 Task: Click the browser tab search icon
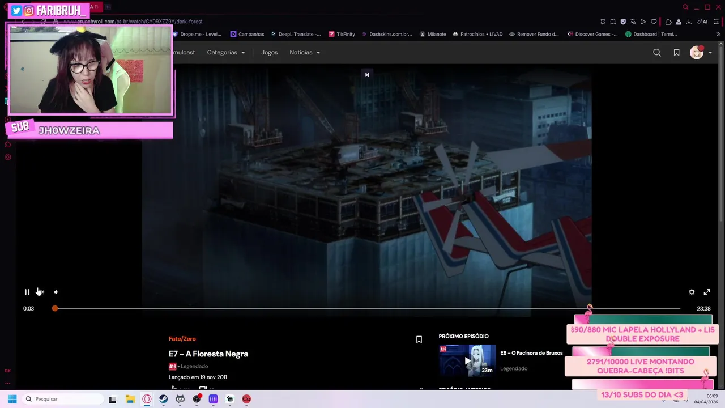point(685,7)
